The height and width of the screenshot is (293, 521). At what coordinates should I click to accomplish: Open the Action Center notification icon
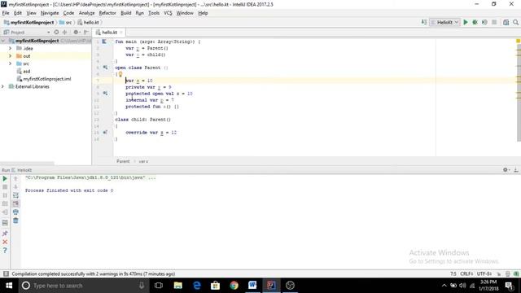coord(509,286)
